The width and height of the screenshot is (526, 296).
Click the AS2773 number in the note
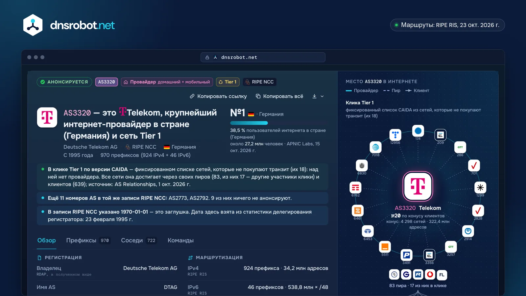click(178, 198)
